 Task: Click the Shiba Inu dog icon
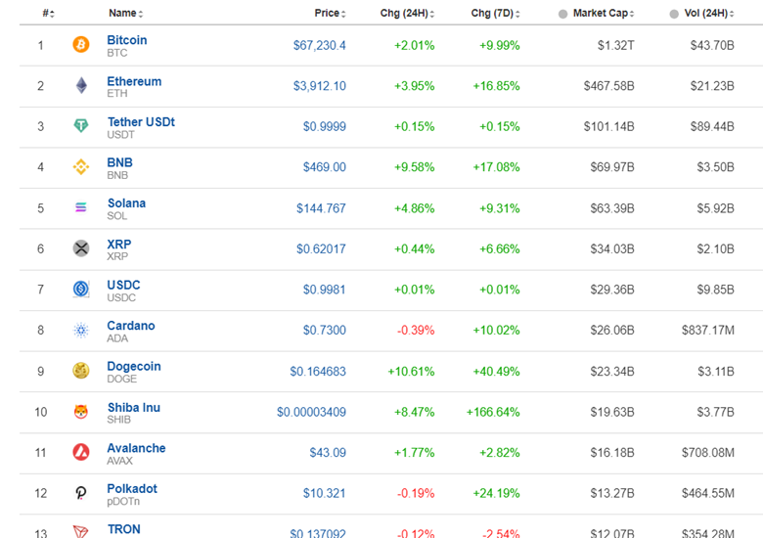[81, 412]
